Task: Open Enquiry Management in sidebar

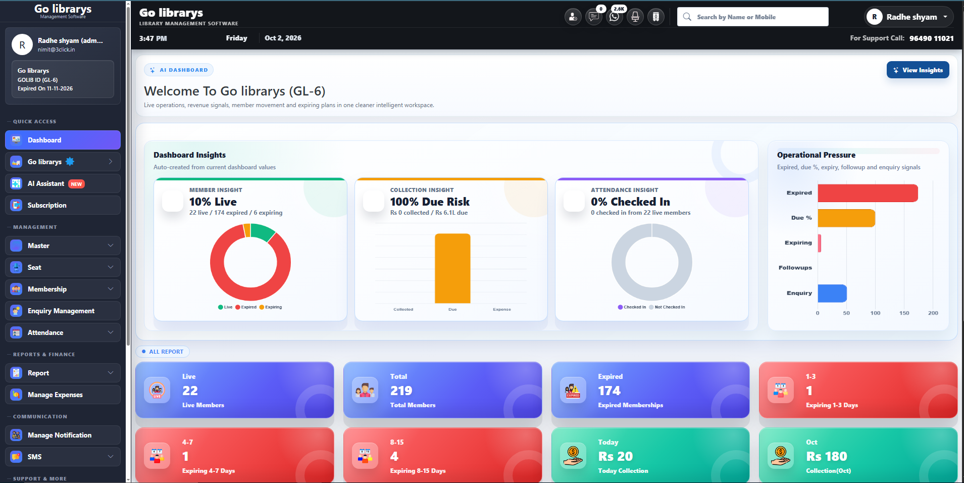Action: coord(63,311)
